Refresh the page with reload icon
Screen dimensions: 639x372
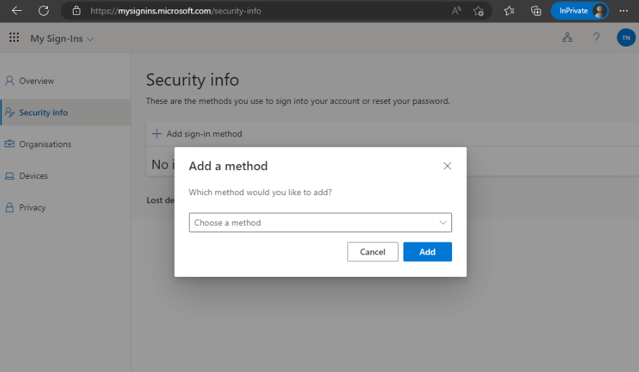(x=44, y=11)
